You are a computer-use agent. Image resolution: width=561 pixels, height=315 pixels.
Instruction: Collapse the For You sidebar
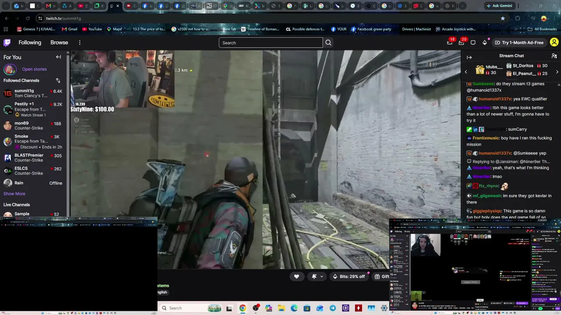point(58,57)
